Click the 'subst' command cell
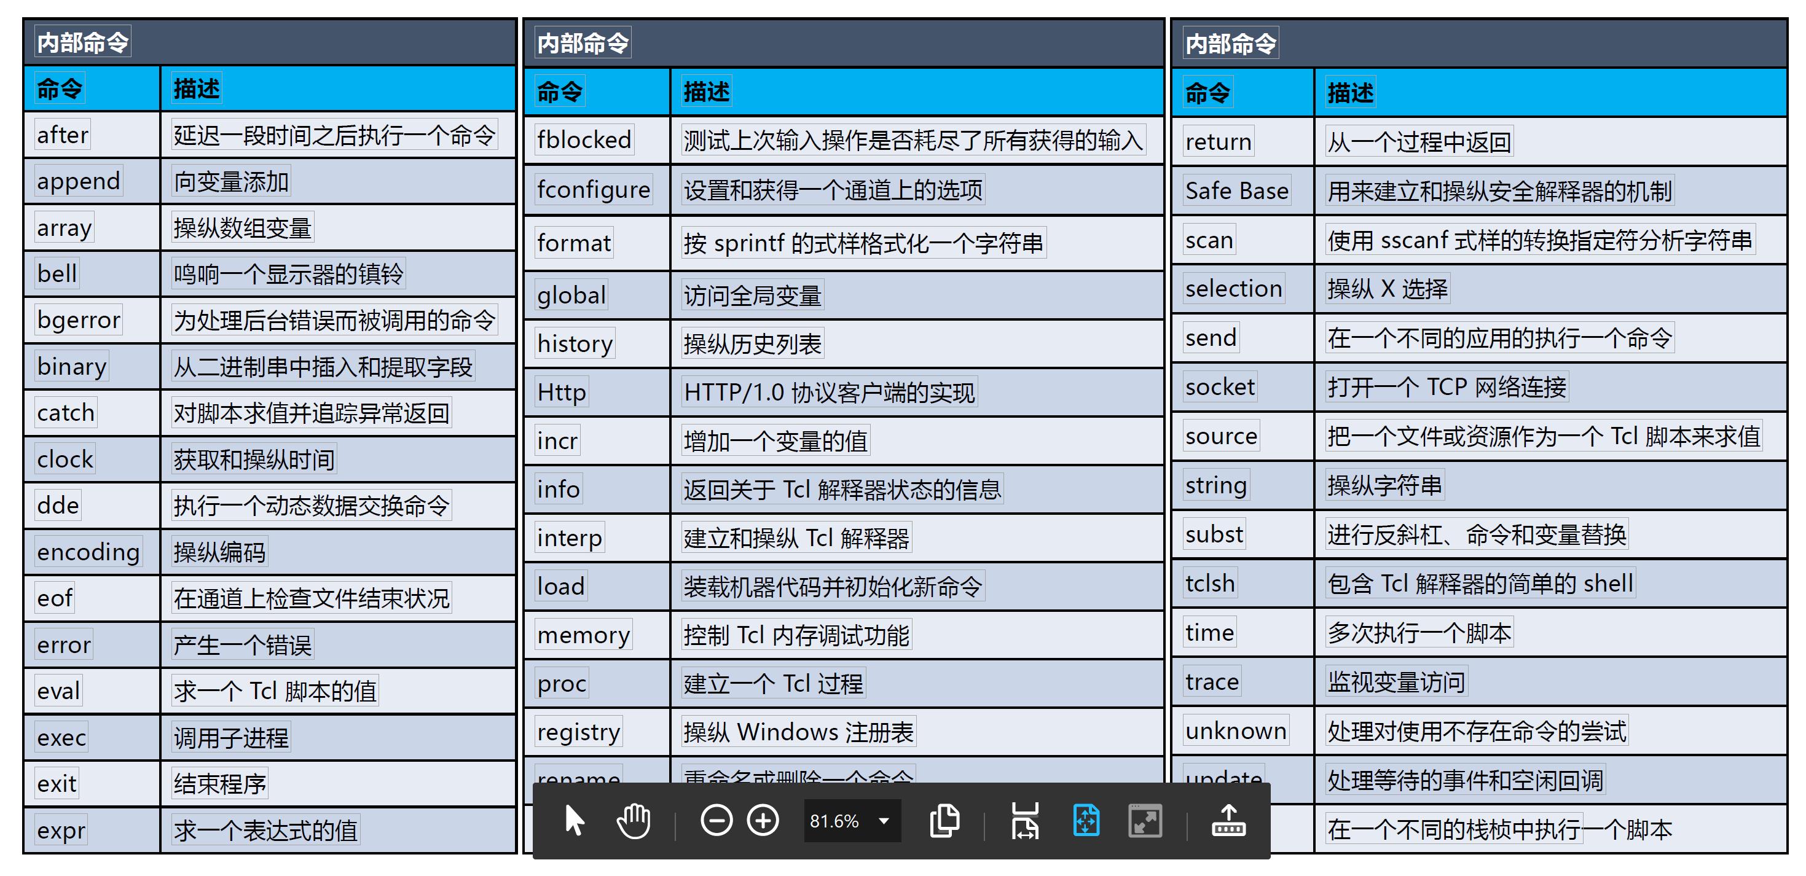The width and height of the screenshot is (1806, 876). [1243, 534]
